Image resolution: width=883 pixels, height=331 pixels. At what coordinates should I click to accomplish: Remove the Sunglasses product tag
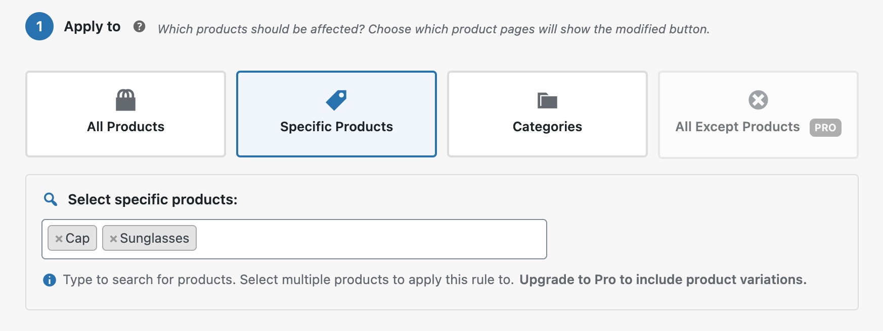pos(113,238)
